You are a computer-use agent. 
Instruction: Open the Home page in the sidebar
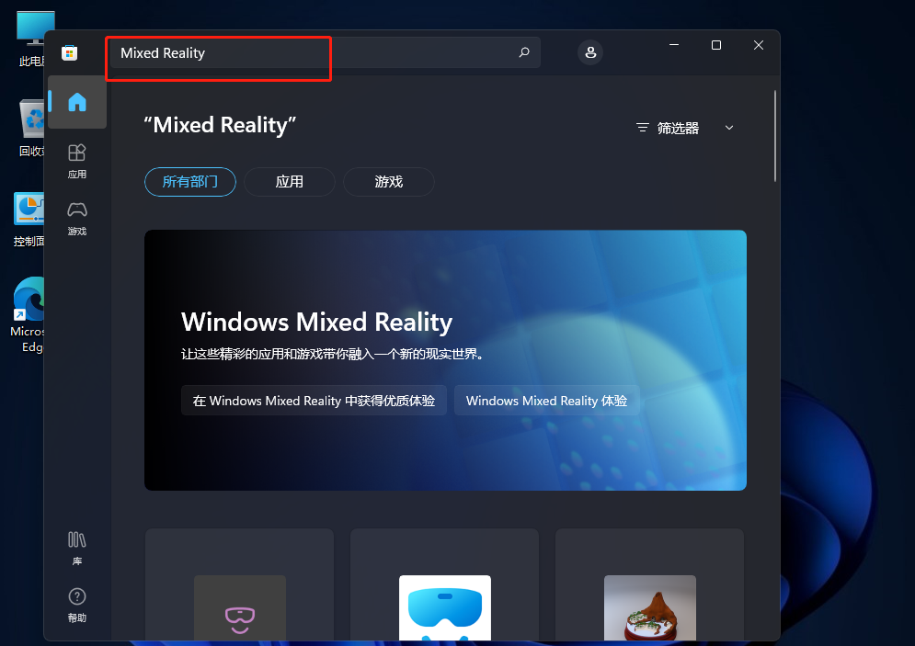[77, 102]
